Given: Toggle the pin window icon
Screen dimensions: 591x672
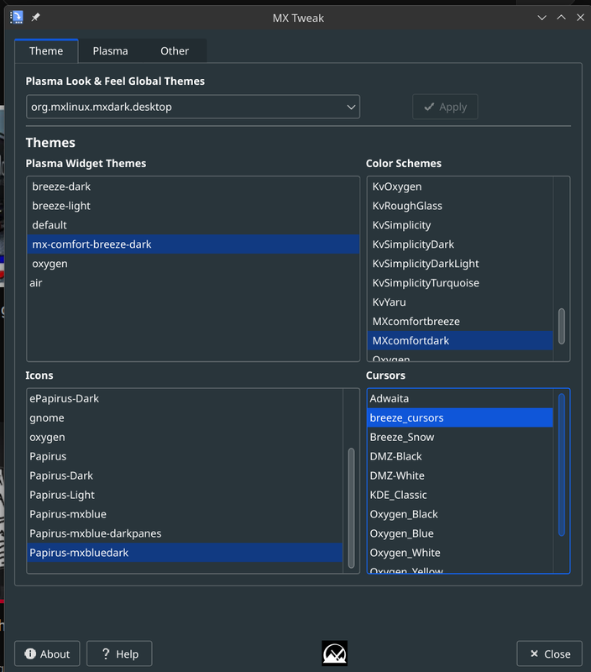Looking at the screenshot, I should tap(35, 17).
